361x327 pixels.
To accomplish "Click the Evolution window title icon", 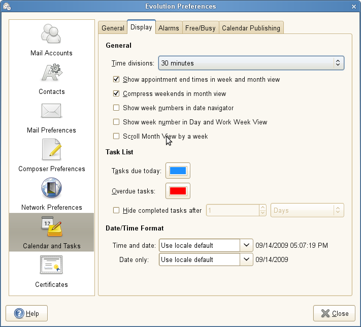I will [7, 7].
